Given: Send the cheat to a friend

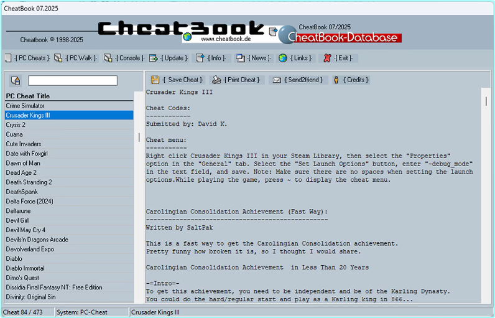Looking at the screenshot, I should coord(303,80).
